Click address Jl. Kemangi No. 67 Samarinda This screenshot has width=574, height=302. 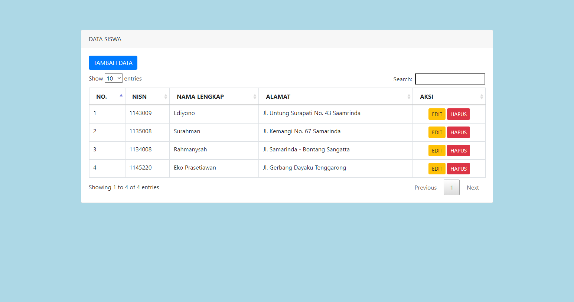(302, 131)
